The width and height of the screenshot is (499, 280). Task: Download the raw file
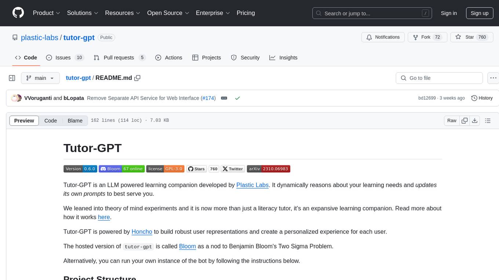click(475, 121)
